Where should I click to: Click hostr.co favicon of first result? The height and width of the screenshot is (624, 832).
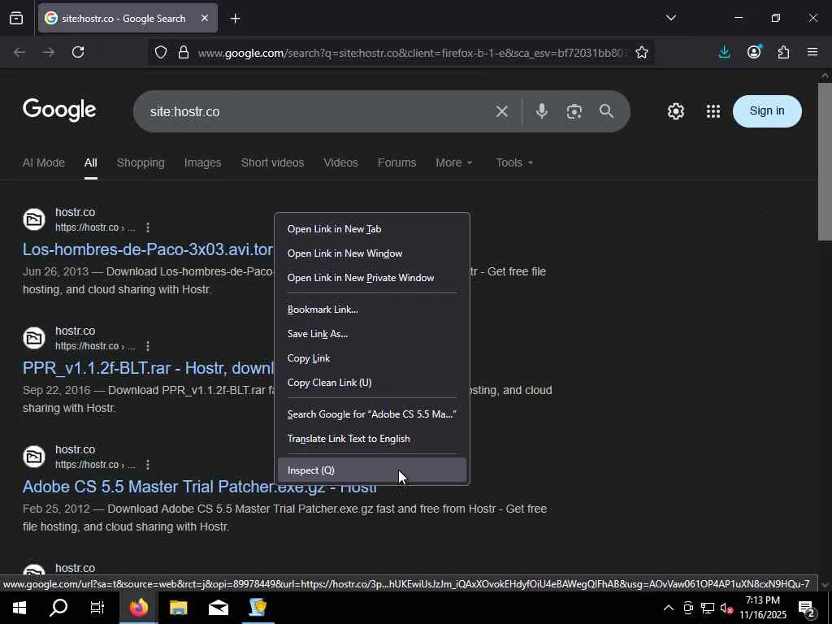(34, 219)
